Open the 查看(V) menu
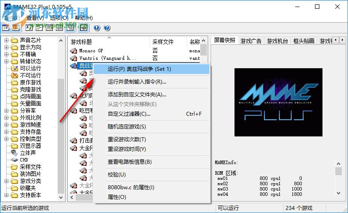The image size is (348, 213). (x=35, y=18)
